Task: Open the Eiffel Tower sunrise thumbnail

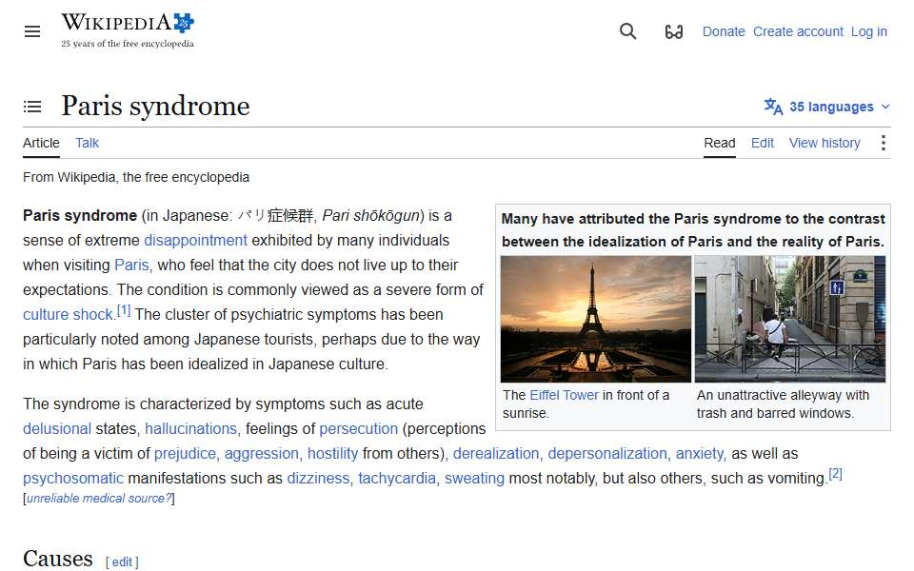Action: click(x=596, y=320)
